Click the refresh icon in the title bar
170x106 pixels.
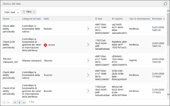tap(165, 4)
